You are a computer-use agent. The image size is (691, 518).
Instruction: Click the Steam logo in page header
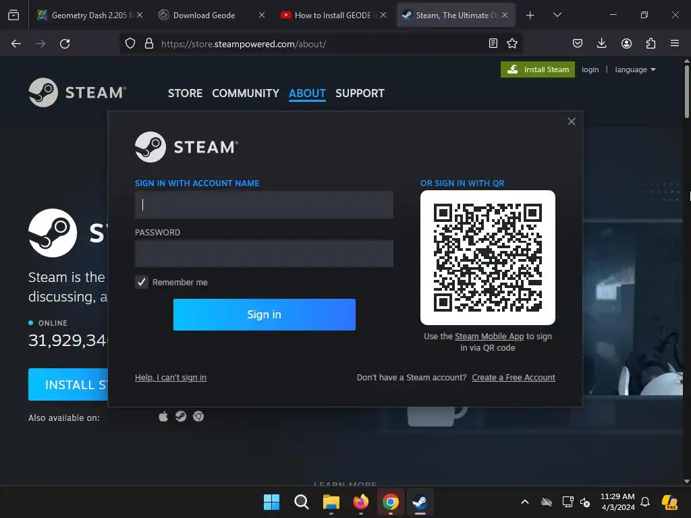[78, 92]
